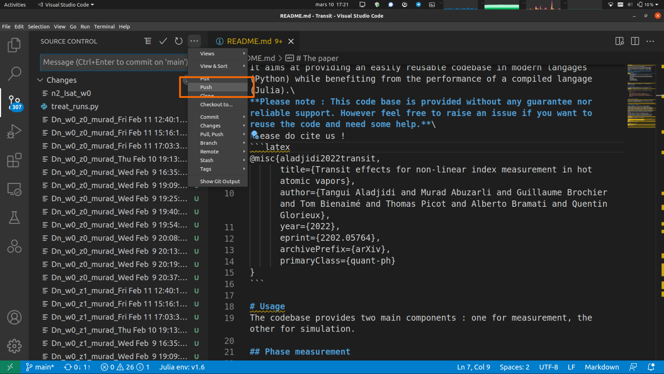The height and width of the screenshot is (374, 664).
Task: Open editor more actions ellipsis
Action: tap(650, 41)
